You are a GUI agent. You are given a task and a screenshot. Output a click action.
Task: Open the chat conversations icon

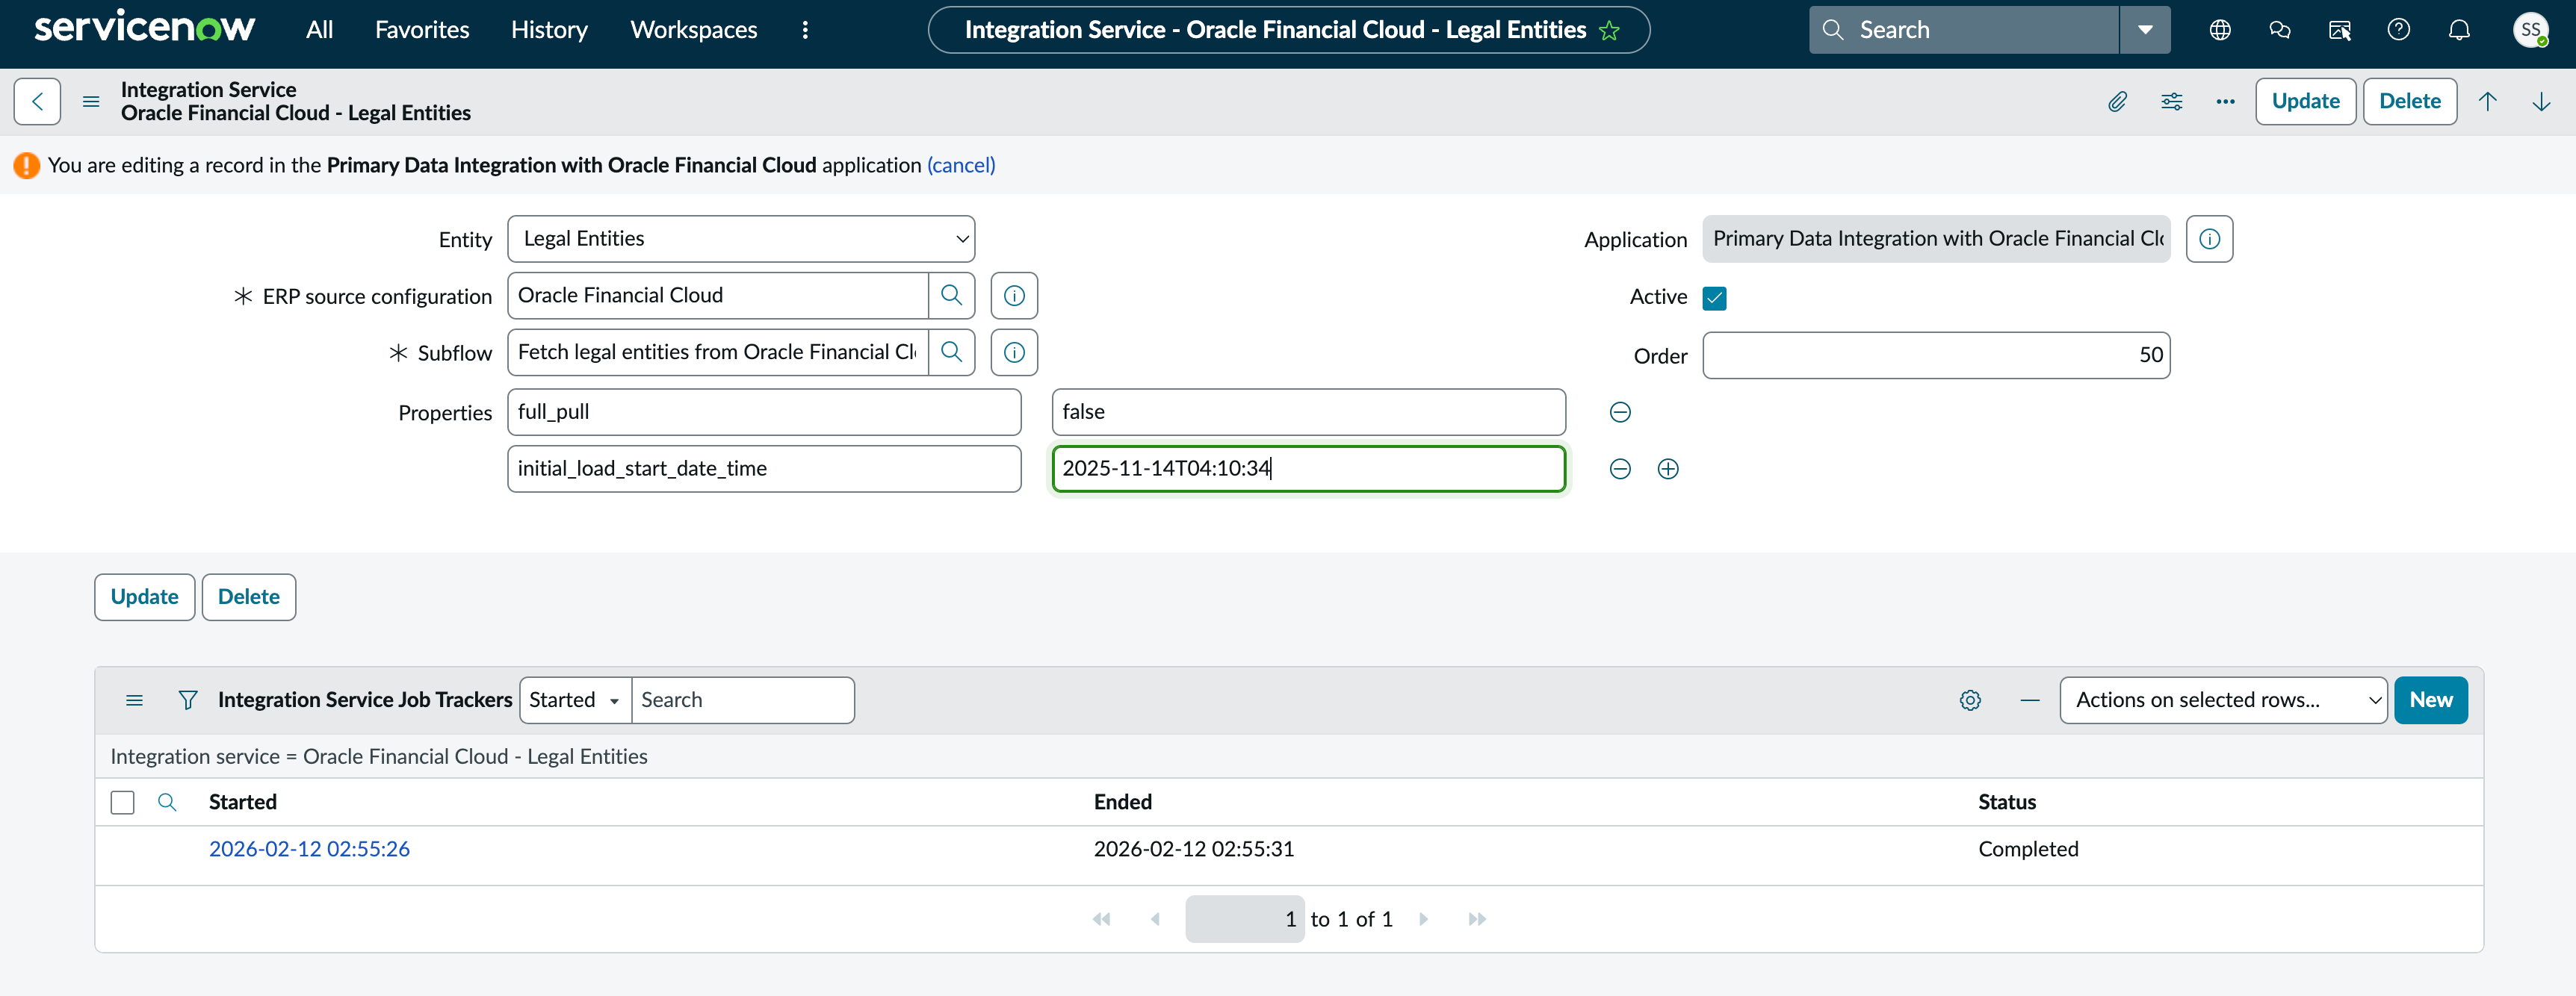point(2280,30)
